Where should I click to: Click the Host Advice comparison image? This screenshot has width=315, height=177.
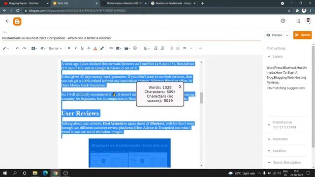click(x=129, y=153)
